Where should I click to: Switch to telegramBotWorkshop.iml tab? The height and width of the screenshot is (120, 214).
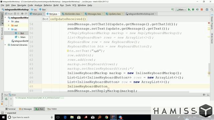pyautogui.click(x=141, y=14)
